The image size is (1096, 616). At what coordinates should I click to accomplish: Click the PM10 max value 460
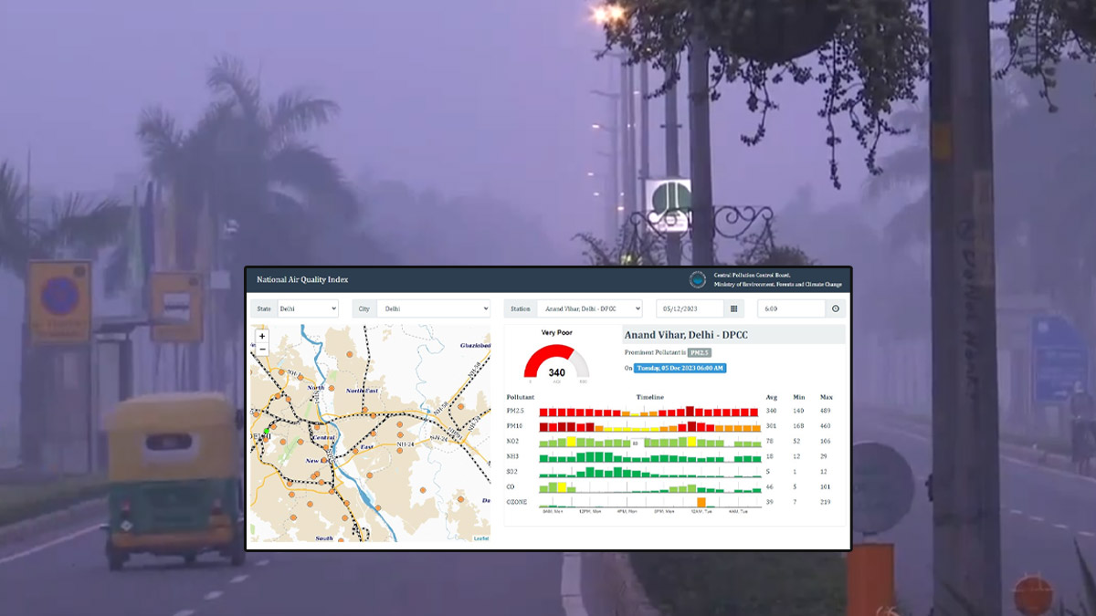coord(826,426)
